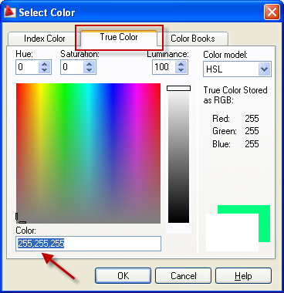Image resolution: width=284 pixels, height=293 pixels.
Task: Close the Select Color dialog
Action: pyautogui.click(x=272, y=12)
